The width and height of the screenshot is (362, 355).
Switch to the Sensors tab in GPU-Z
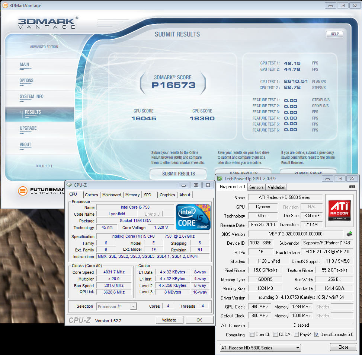[256, 187]
